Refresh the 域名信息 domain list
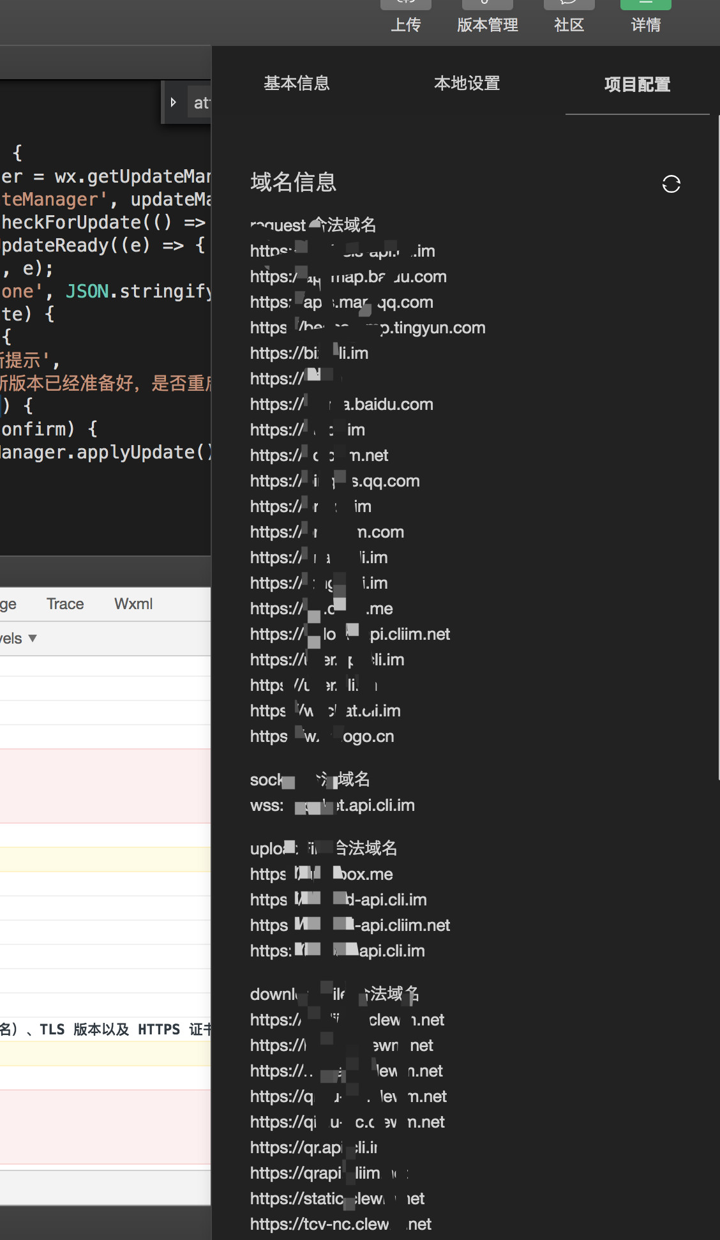Screen dimensions: 720x1240 pos(671,184)
